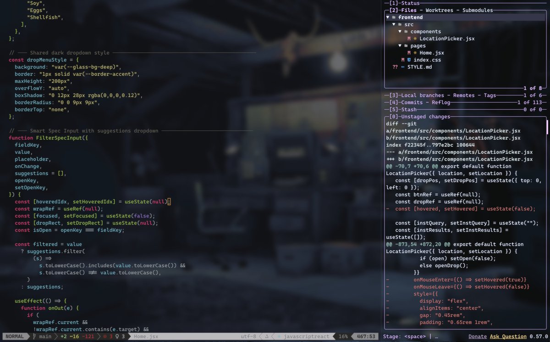The width and height of the screenshot is (550, 342).
Task: Select the frontend folder row
Action: click(x=466, y=17)
